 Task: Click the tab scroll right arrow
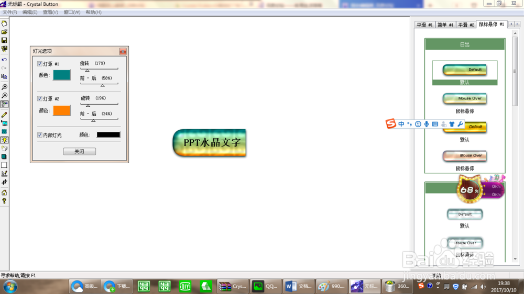point(517,24)
